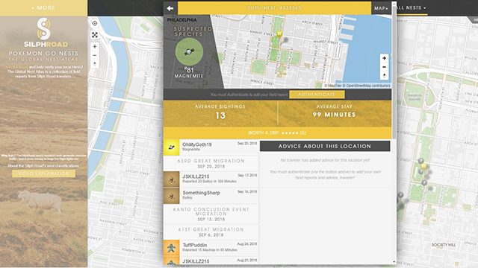The width and height of the screenshot is (478, 268).
Task: Click the yellow nest marker on mini map
Action: click(279, 33)
